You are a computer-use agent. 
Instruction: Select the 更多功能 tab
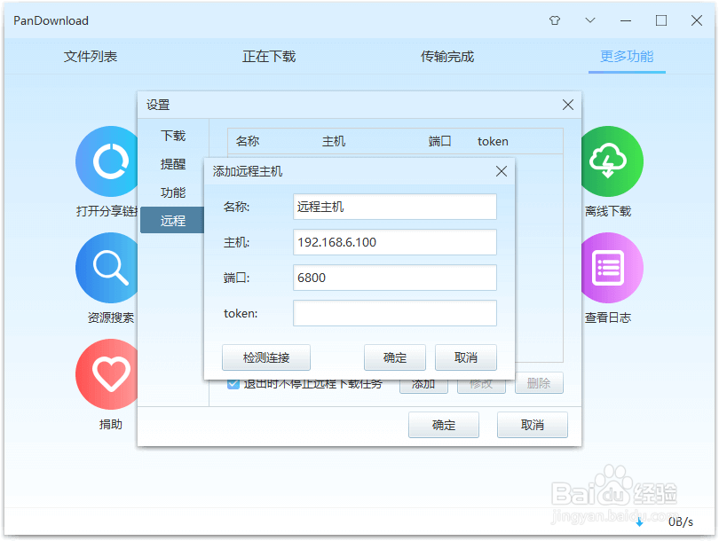[x=627, y=55]
